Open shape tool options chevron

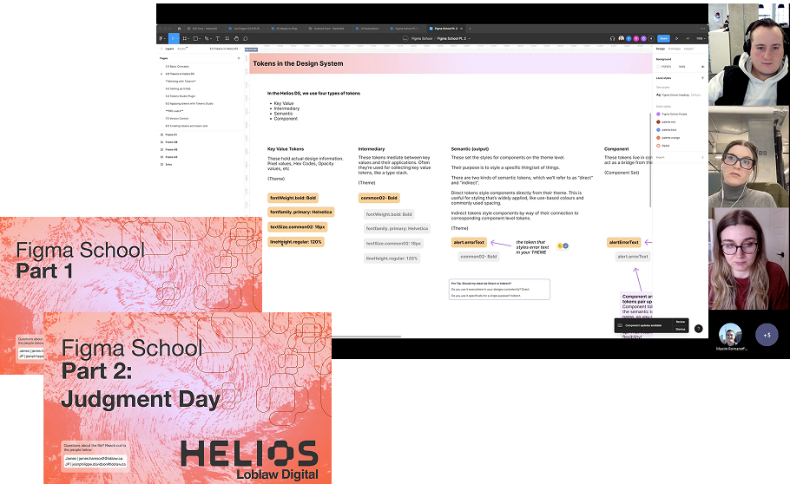(x=200, y=39)
